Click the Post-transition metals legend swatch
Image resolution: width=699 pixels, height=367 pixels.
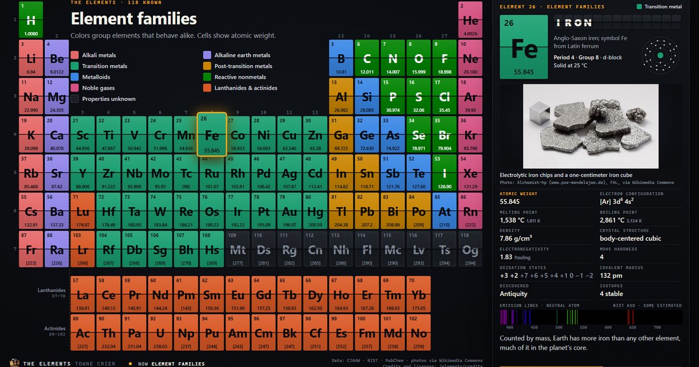(207, 66)
